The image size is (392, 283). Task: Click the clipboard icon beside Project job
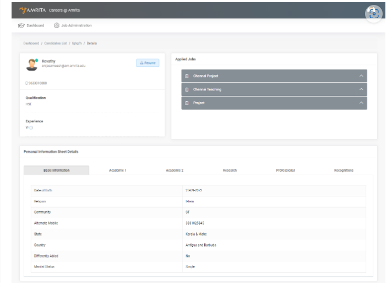[187, 103]
